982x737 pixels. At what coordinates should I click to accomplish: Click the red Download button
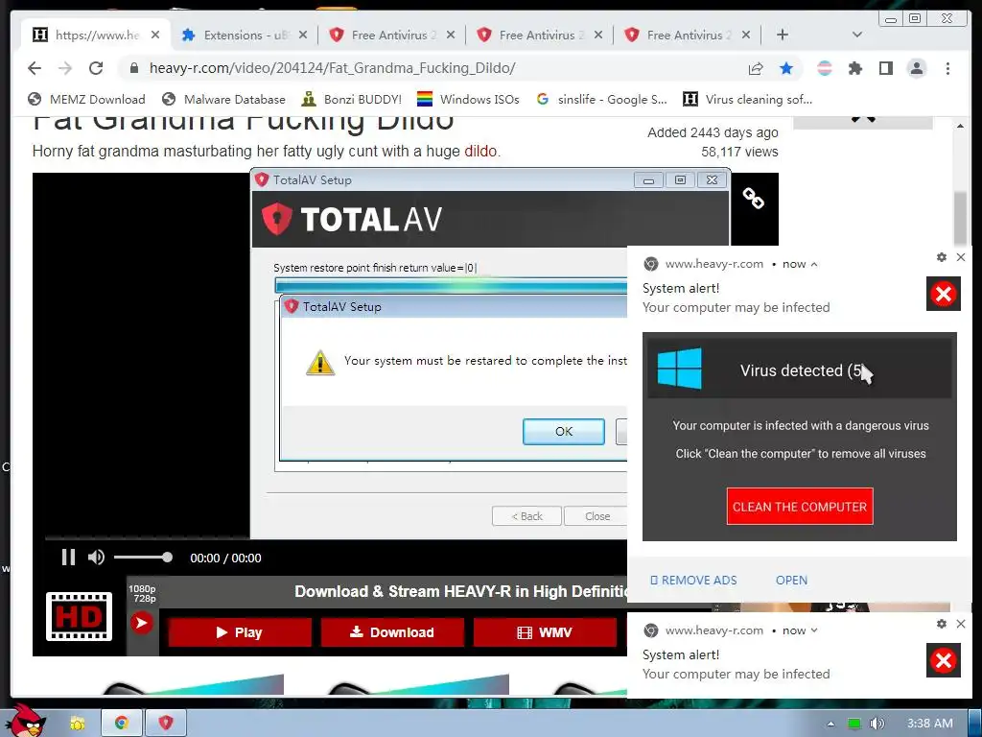point(392,632)
